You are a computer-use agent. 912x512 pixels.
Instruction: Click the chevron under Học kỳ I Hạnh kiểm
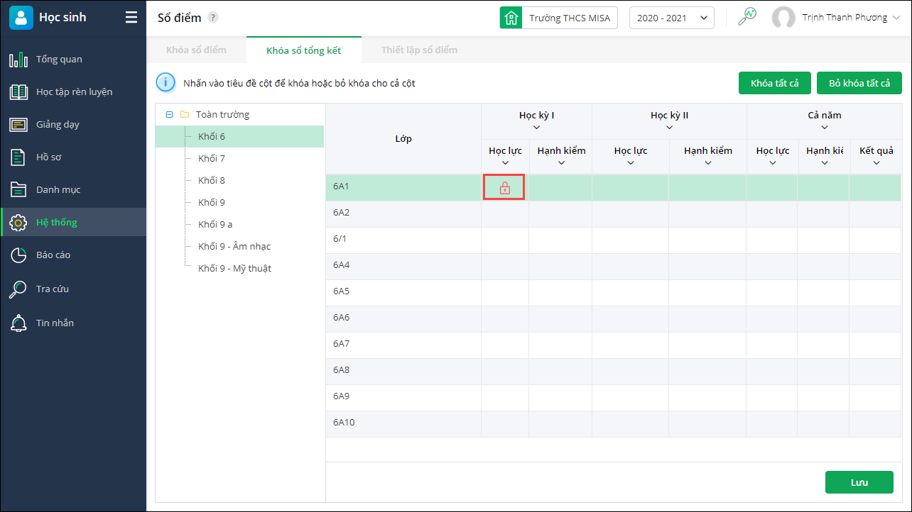(x=562, y=163)
